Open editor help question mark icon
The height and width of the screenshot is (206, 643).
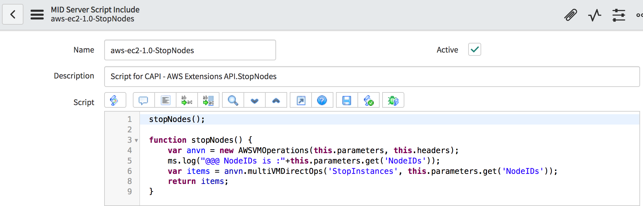(322, 100)
